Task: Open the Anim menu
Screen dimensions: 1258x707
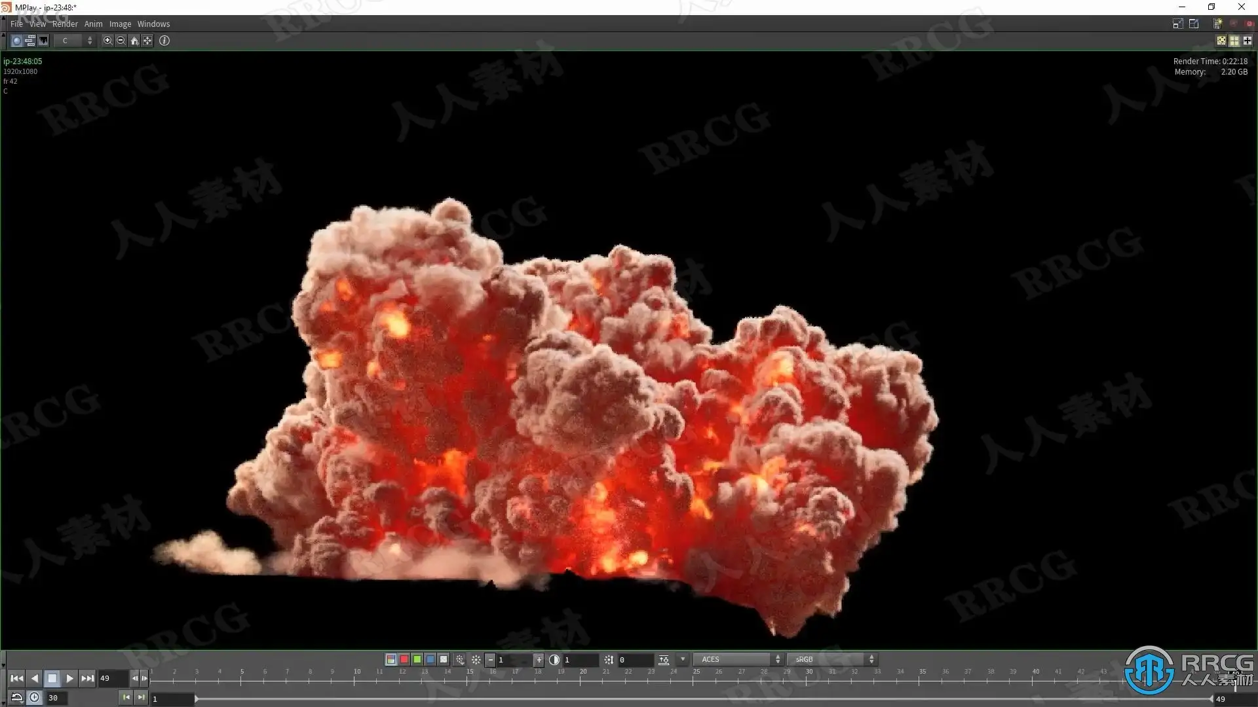Action: [x=93, y=24]
